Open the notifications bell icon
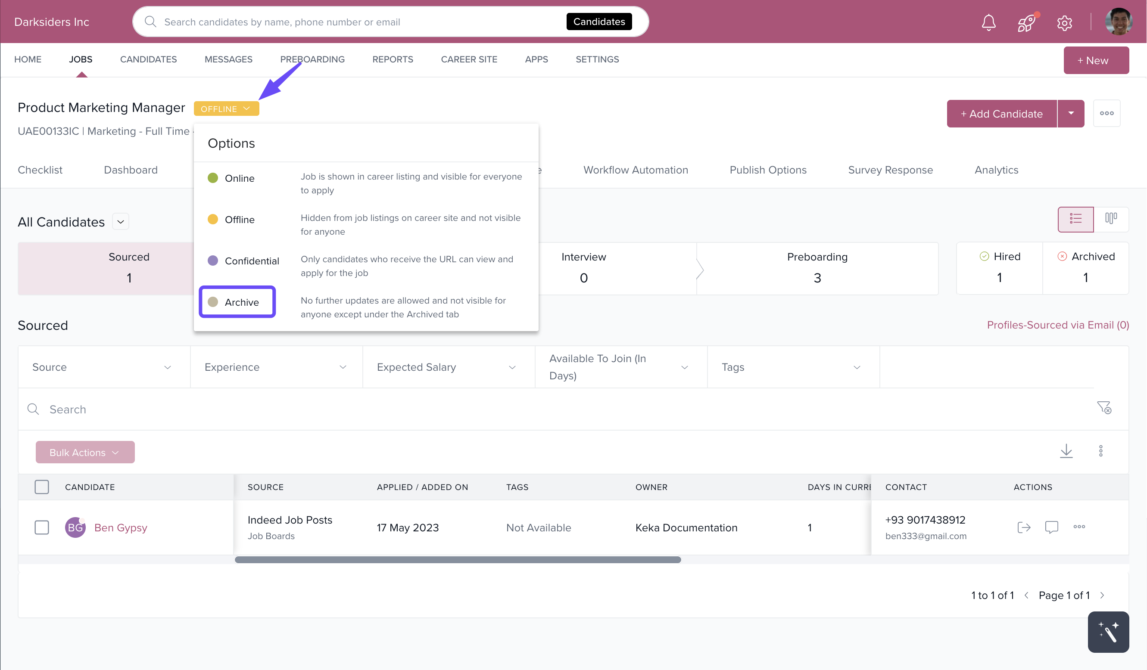Image resolution: width=1147 pixels, height=670 pixels. point(988,22)
